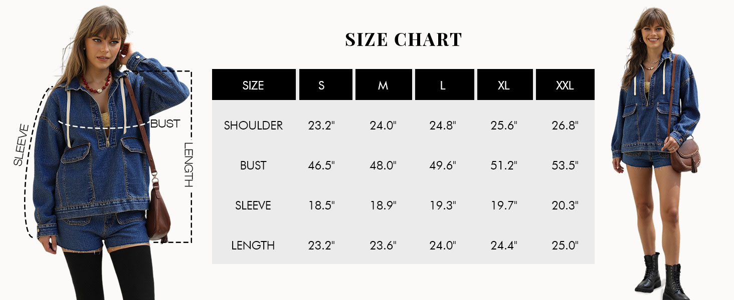Select the SIZE header cell
This screenshot has height=300, width=734.
(253, 85)
